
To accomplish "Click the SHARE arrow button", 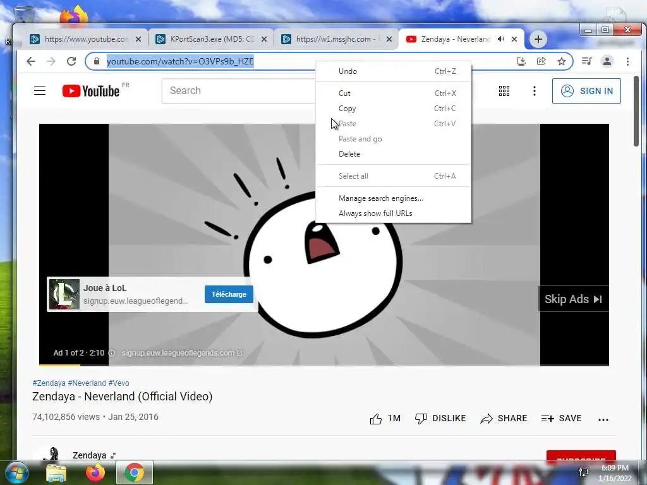I will coord(504,419).
